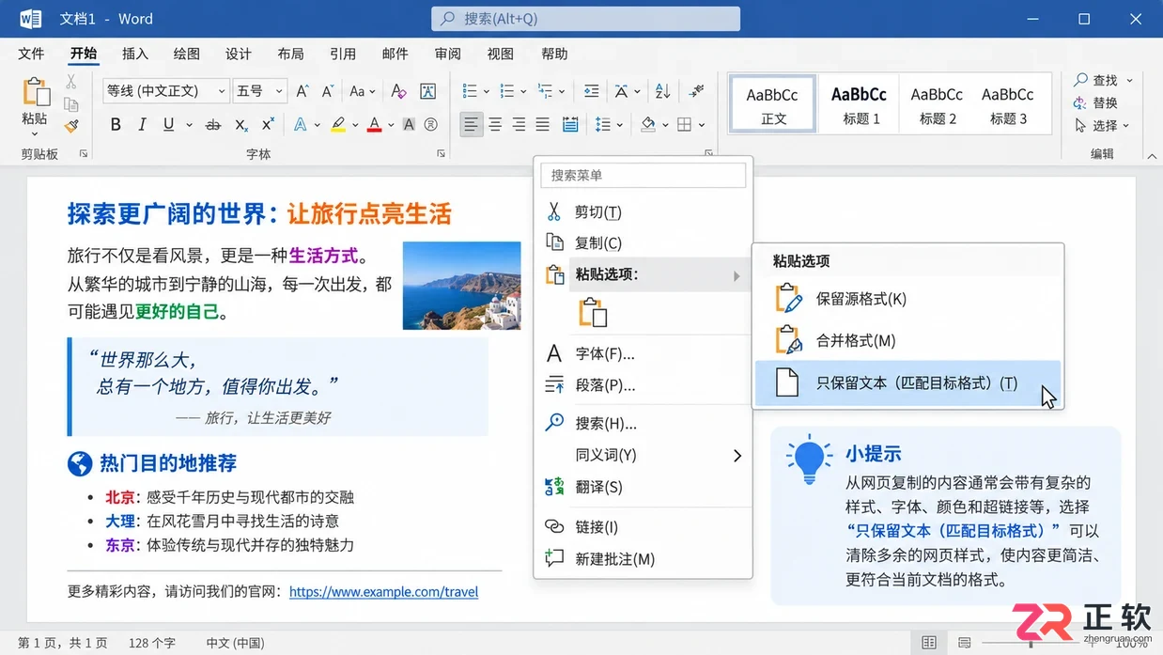This screenshot has height=655, width=1163.
Task: Apply the red font color button
Action: coord(375,124)
